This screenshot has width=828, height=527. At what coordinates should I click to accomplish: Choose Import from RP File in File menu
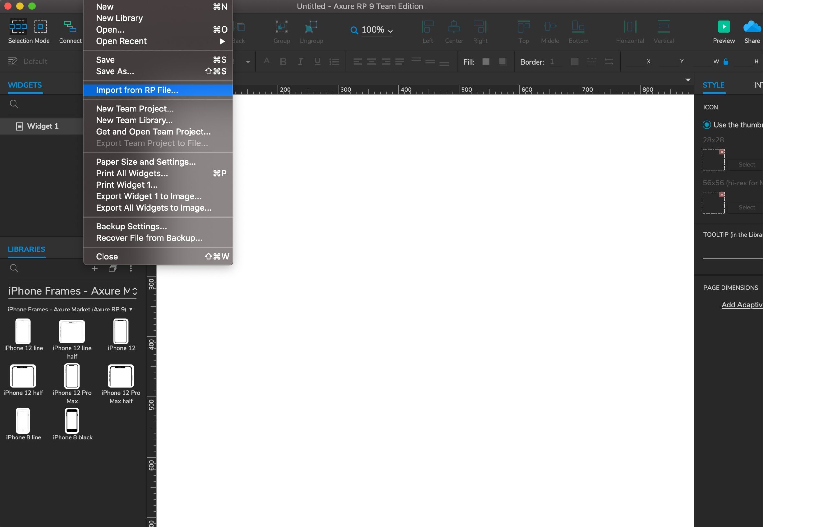point(137,90)
